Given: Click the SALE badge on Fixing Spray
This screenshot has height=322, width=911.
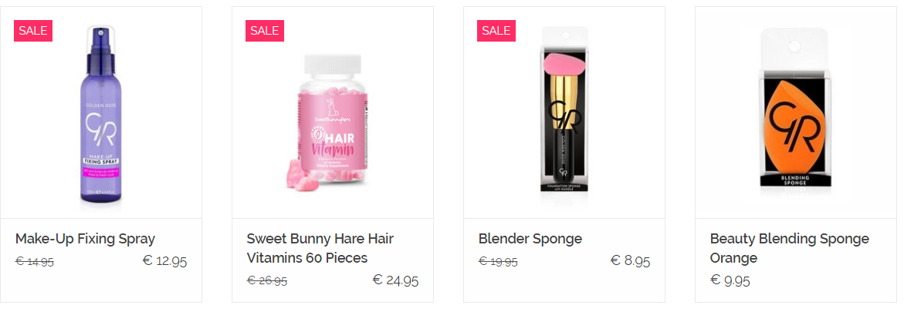Looking at the screenshot, I should pyautogui.click(x=33, y=31).
